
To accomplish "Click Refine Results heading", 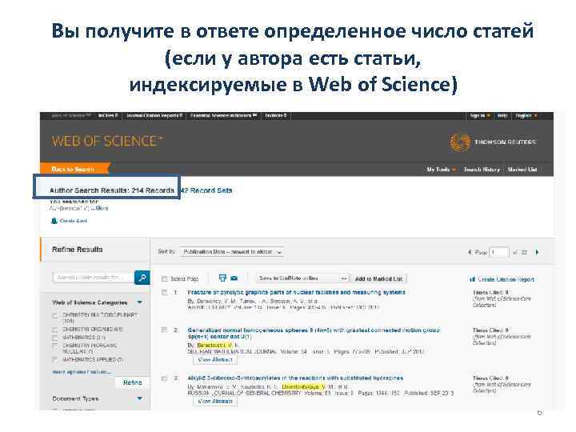I will [x=77, y=250].
